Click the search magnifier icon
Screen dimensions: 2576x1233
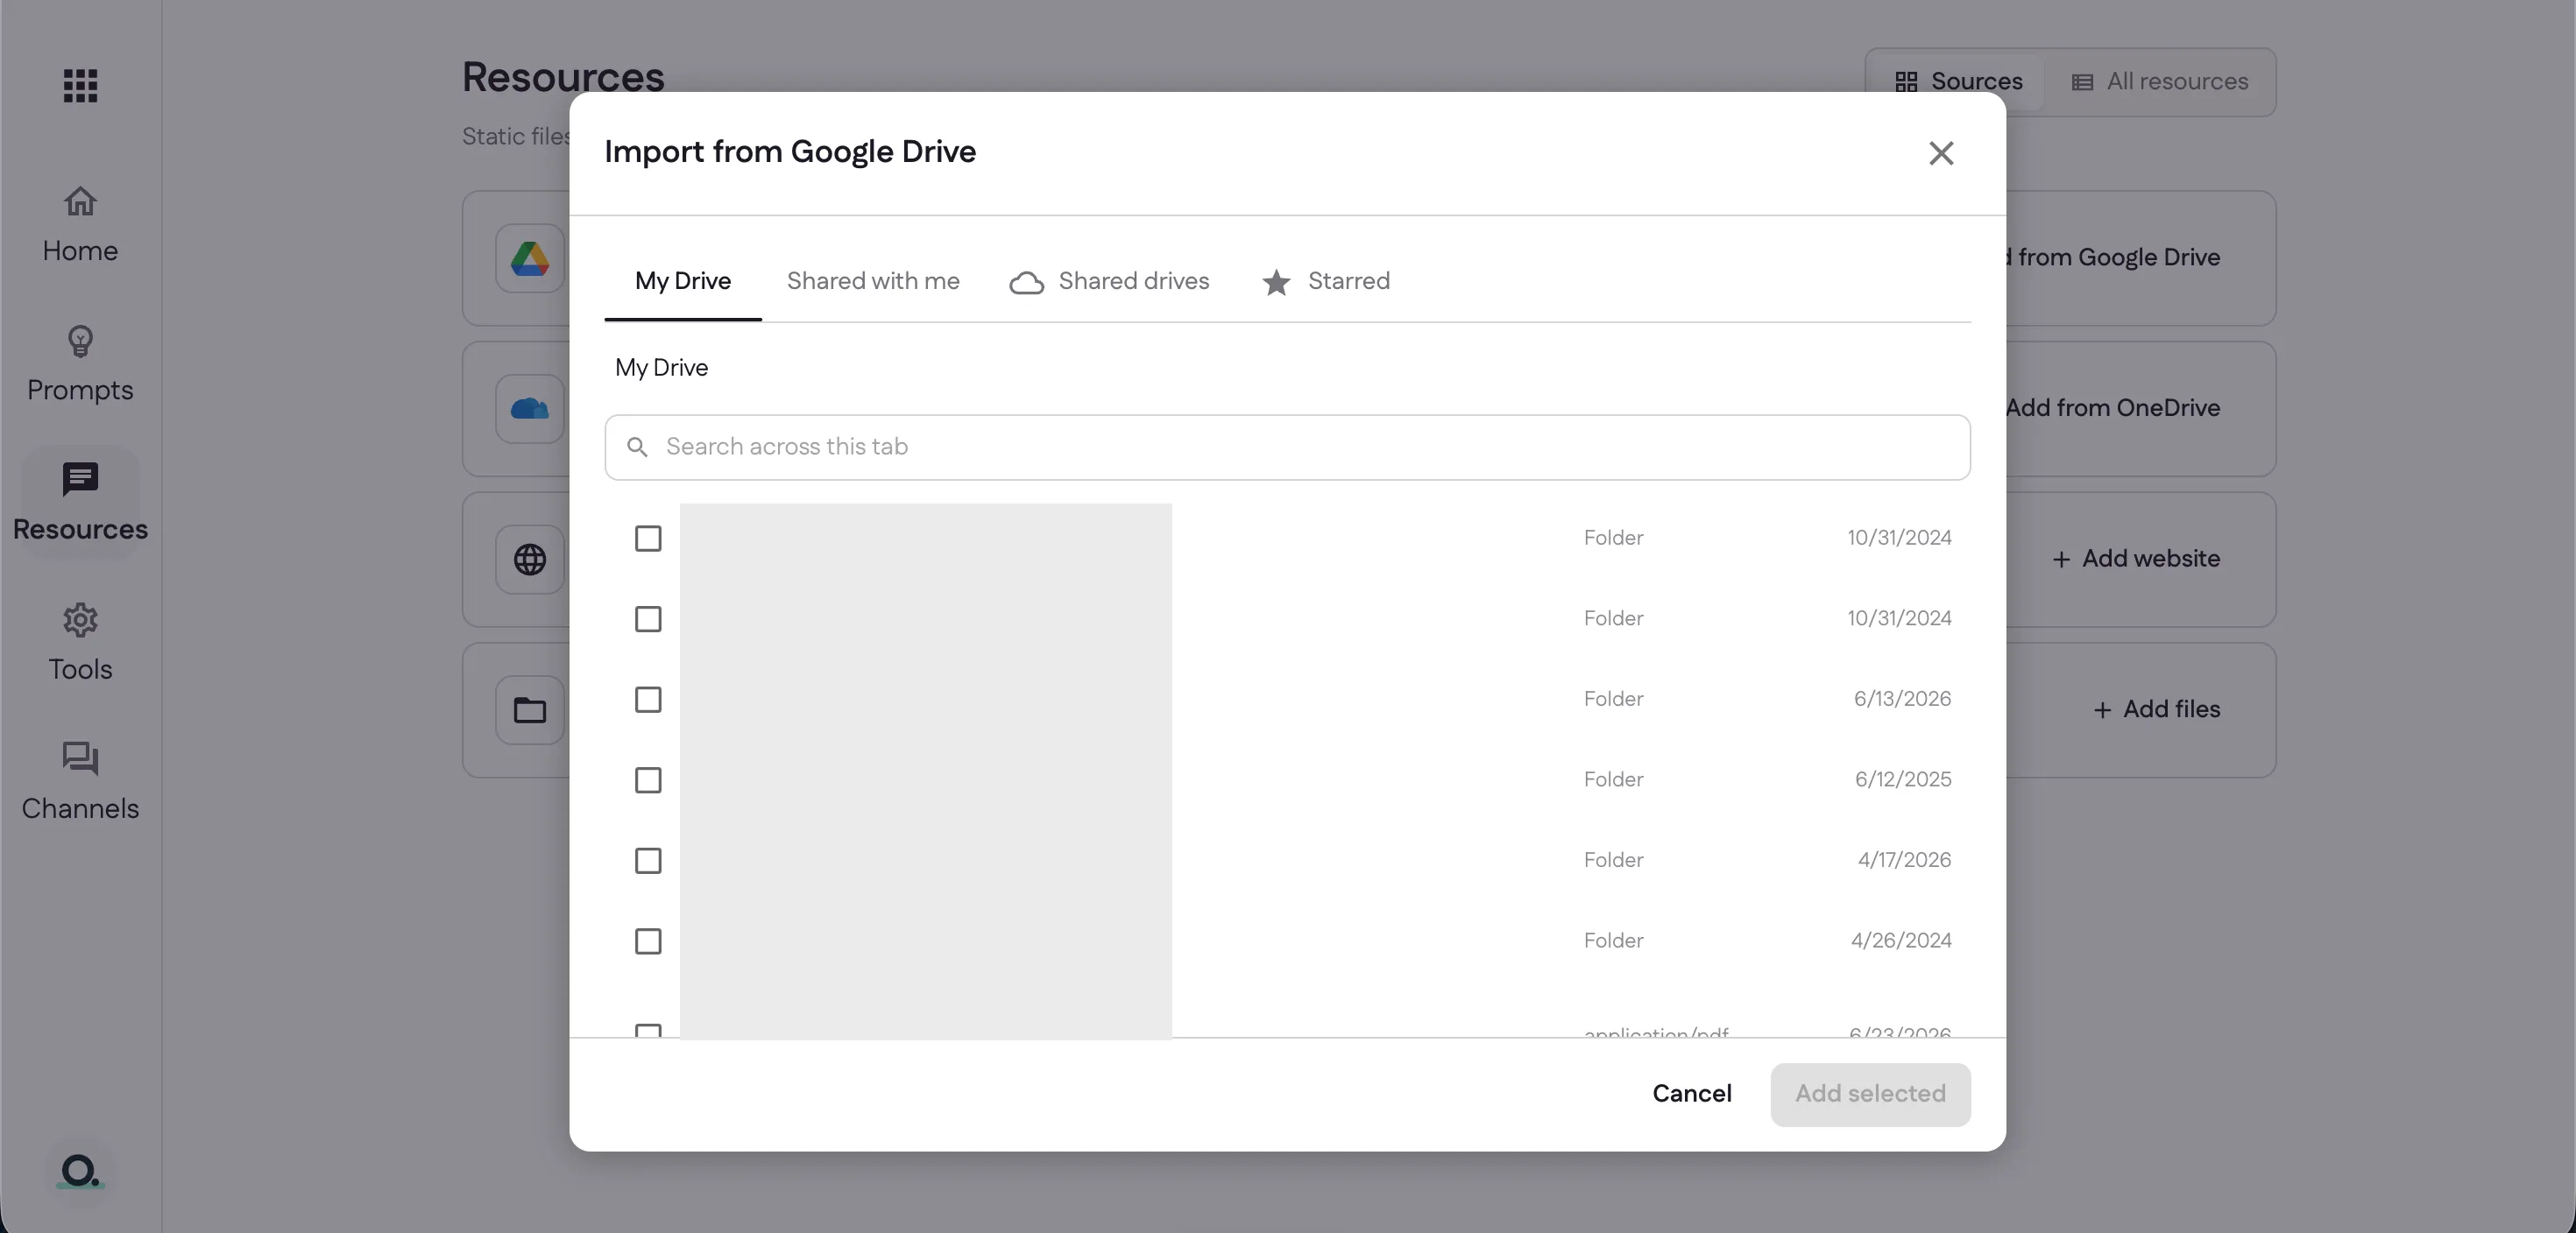pyautogui.click(x=637, y=447)
